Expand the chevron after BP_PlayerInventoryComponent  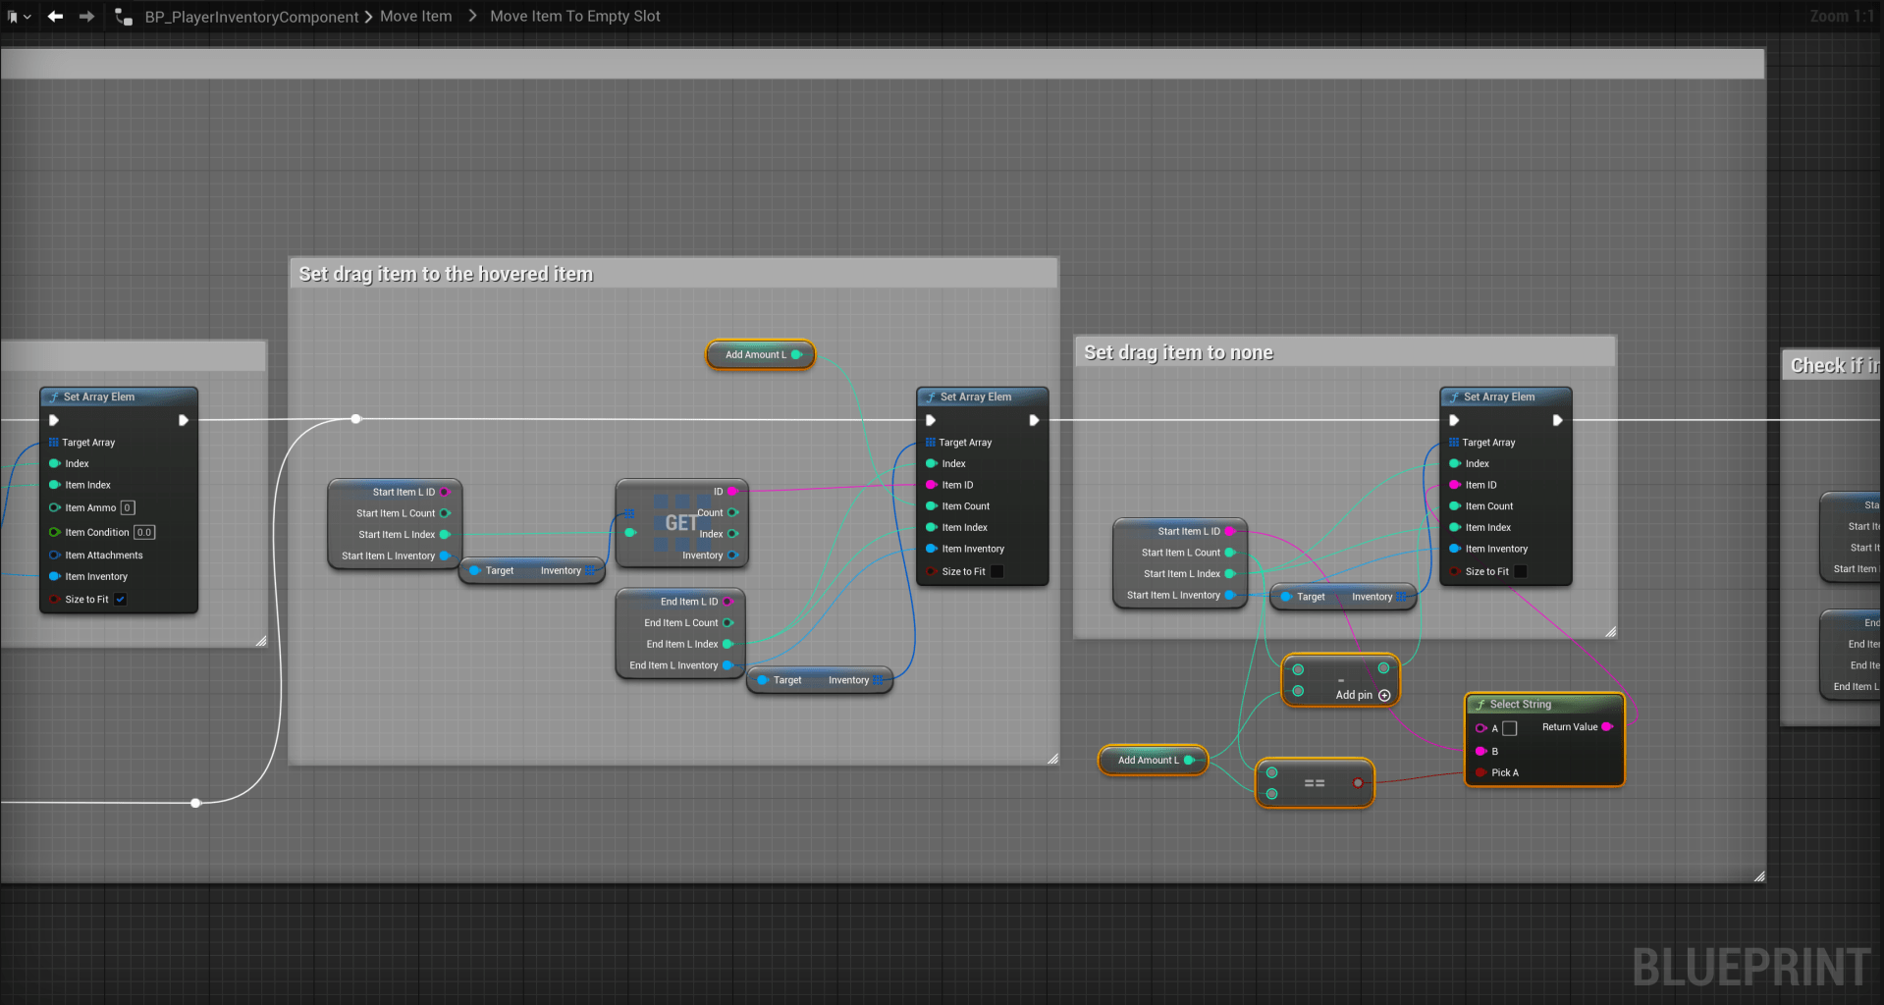[x=369, y=17]
